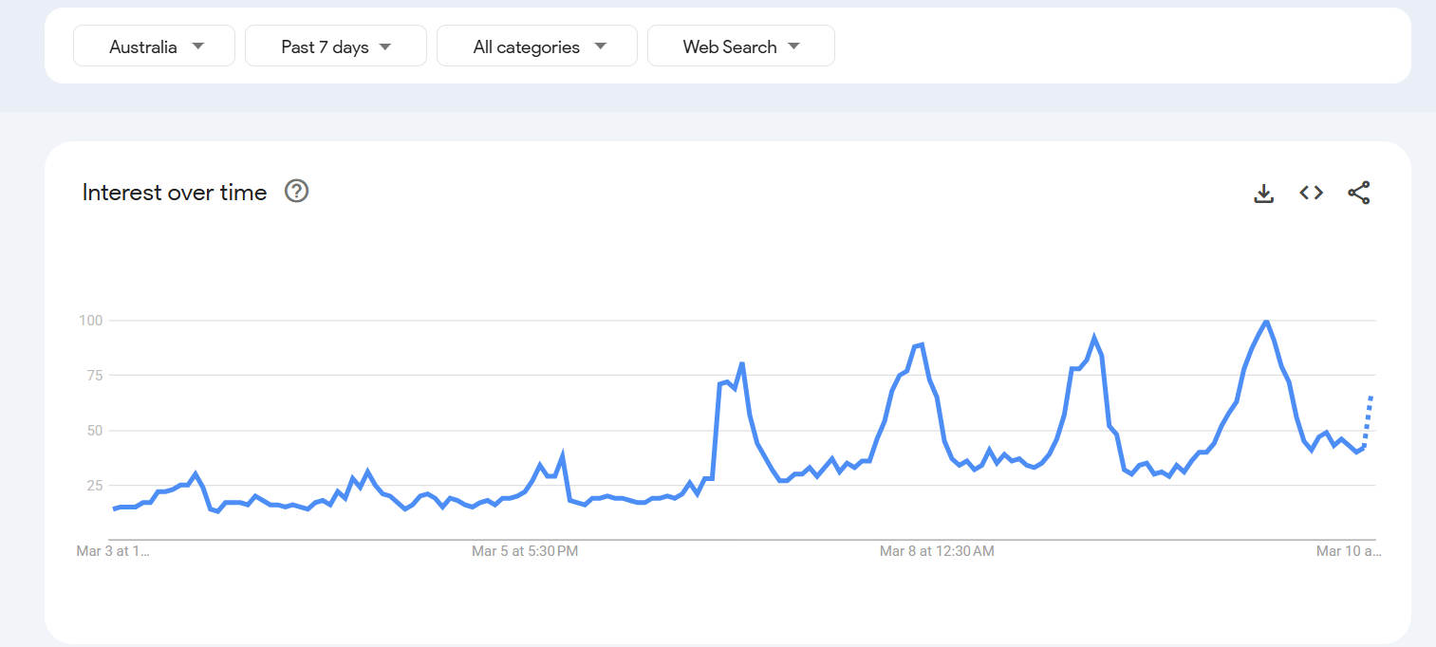Click the highest peak on the trend line
Viewport: 1436px width, 647px height.
1266,322
